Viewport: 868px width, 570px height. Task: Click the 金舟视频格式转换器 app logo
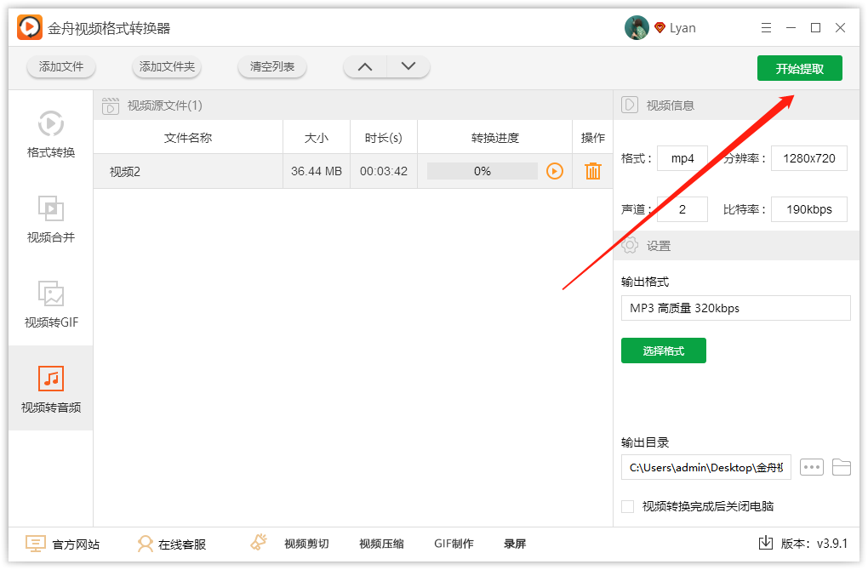[x=29, y=28]
